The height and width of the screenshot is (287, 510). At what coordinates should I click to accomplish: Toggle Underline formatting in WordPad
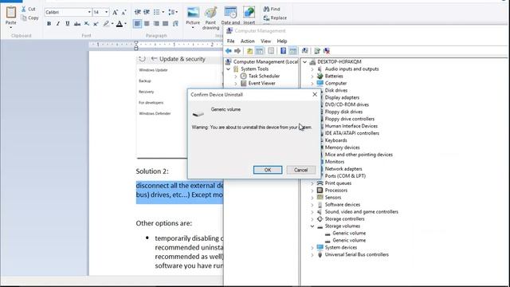click(x=67, y=23)
